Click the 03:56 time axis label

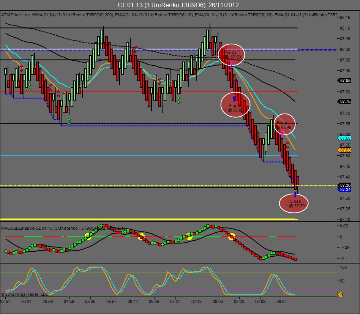click(x=48, y=301)
